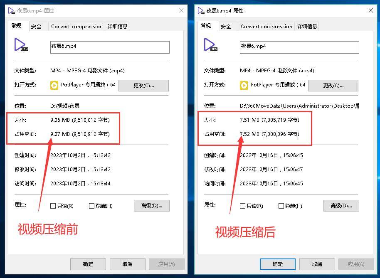The width and height of the screenshot is (380, 278).
Task: Tick 只读(R) checkbox in right dialog
Action: click(242, 206)
